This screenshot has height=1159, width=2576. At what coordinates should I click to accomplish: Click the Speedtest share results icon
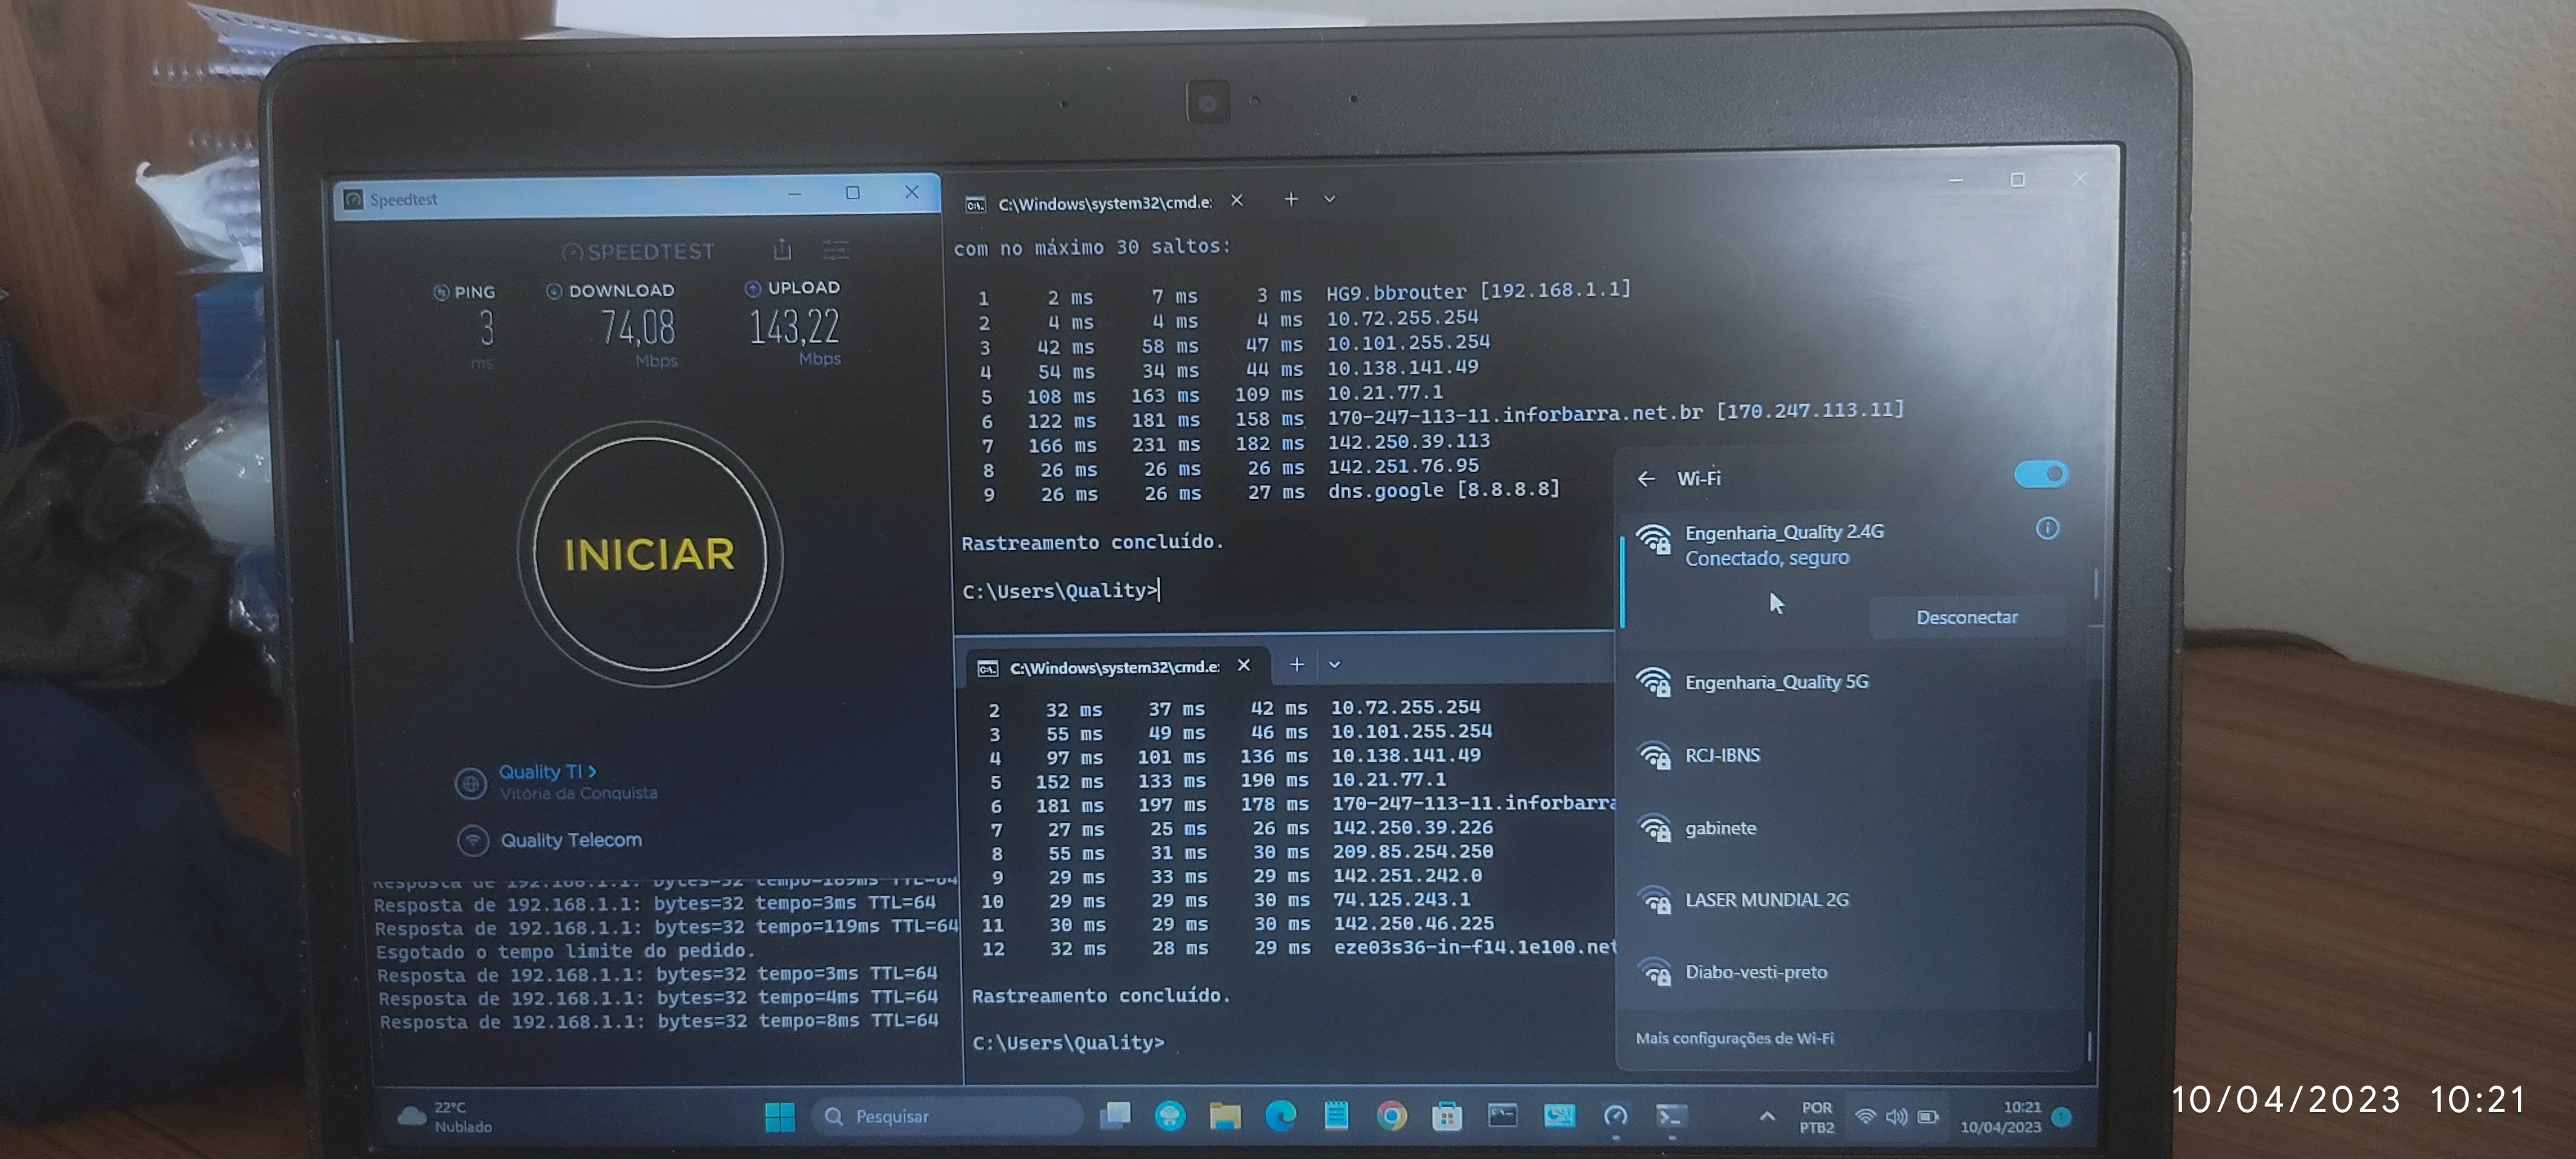pos(782,249)
